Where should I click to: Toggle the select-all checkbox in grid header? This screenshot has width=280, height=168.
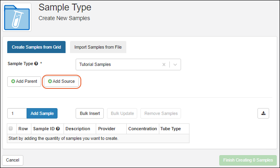(x=11, y=129)
